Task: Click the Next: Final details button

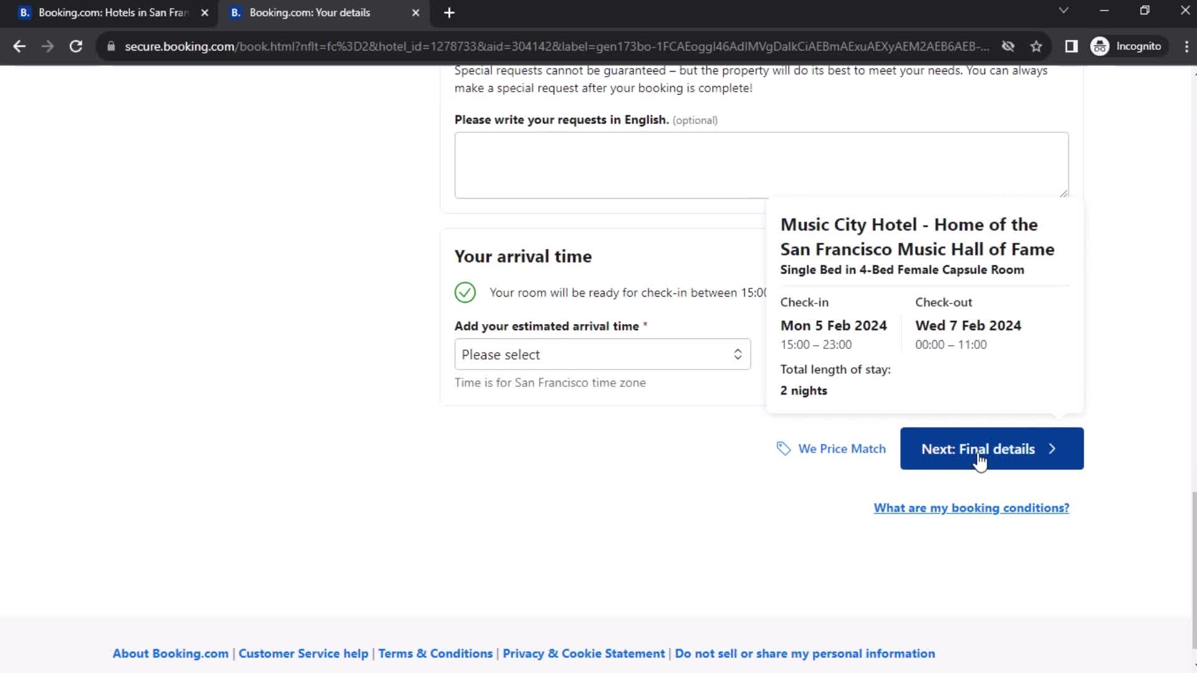Action: (991, 449)
